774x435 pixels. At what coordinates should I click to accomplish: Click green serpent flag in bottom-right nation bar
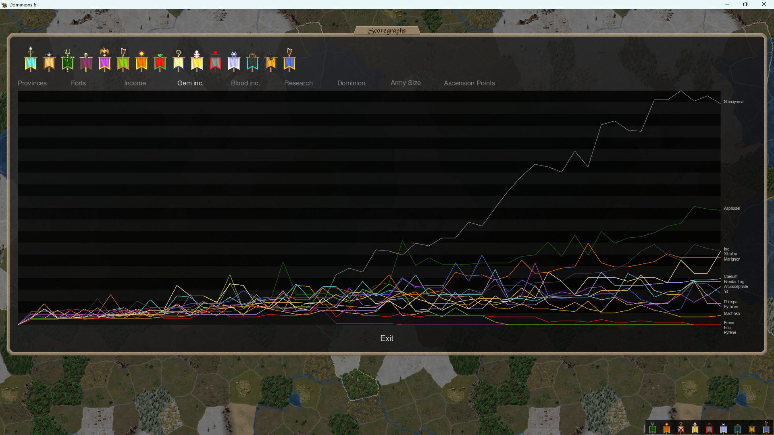[x=653, y=428]
